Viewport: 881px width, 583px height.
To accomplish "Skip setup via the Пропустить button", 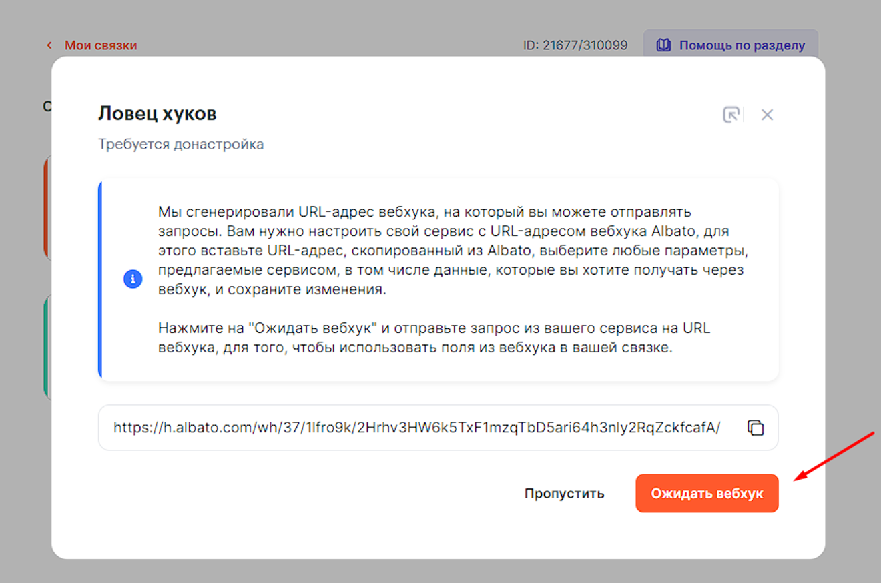I will tap(564, 494).
